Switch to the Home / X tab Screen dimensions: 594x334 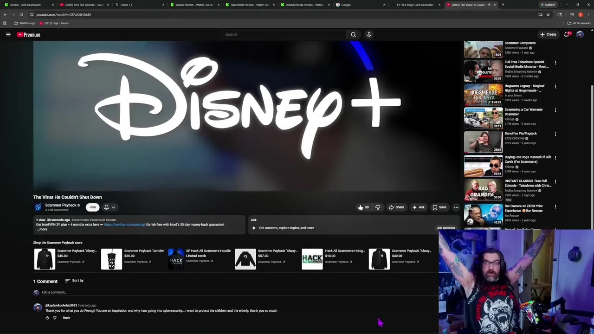tap(139, 5)
